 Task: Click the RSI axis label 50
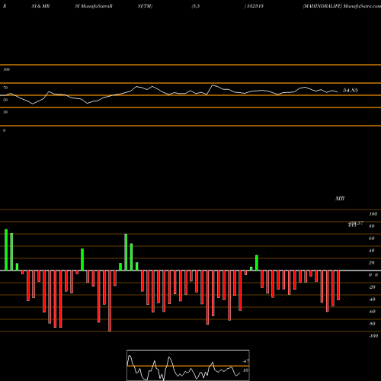(x=5, y=100)
